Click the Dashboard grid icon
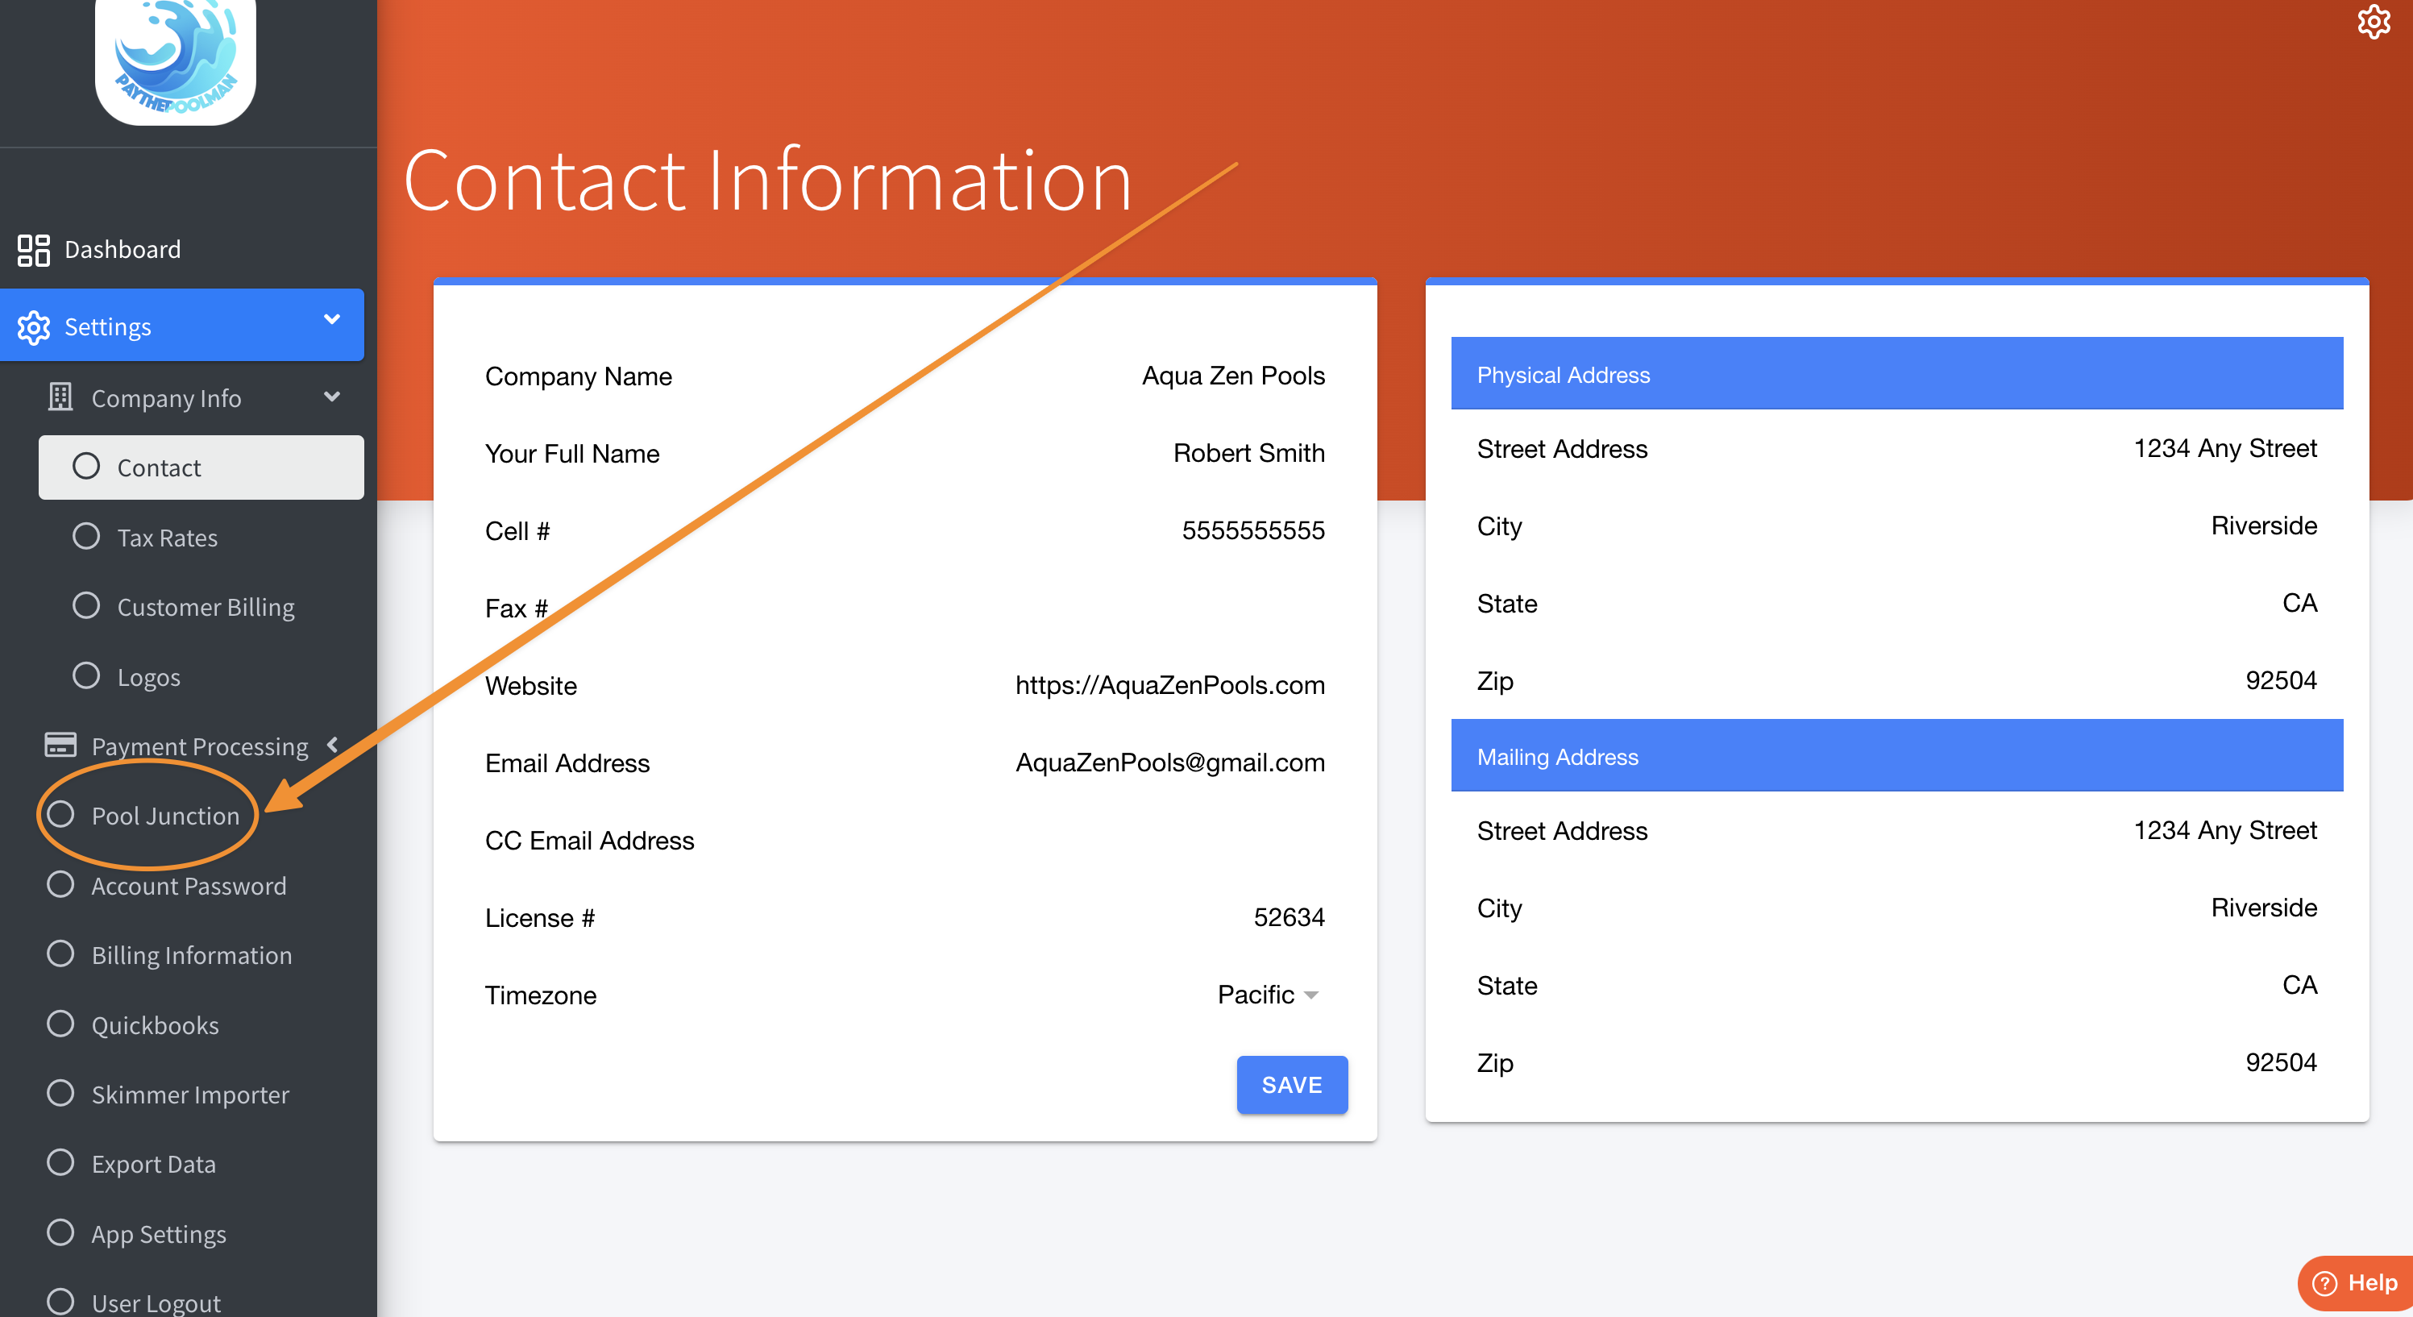The image size is (2413, 1317). click(34, 250)
